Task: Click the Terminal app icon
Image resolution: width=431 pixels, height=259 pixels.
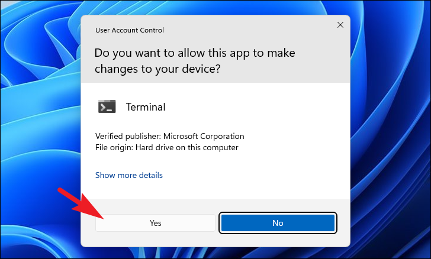Action: 107,106
